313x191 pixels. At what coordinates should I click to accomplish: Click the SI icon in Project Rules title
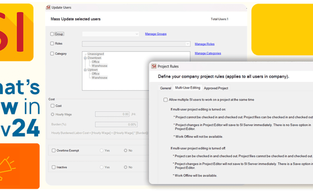tap(154, 66)
